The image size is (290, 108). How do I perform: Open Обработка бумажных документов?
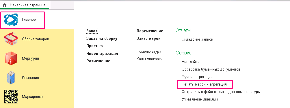pos(211,69)
